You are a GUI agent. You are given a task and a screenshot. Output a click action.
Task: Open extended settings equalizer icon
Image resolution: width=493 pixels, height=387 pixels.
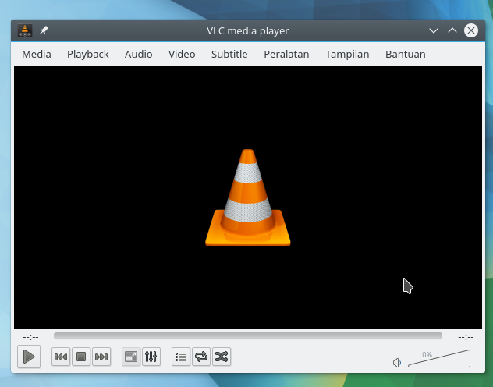[x=151, y=357]
